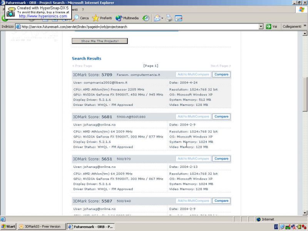
Task: Open the ? help menu
Action: [83, 10]
